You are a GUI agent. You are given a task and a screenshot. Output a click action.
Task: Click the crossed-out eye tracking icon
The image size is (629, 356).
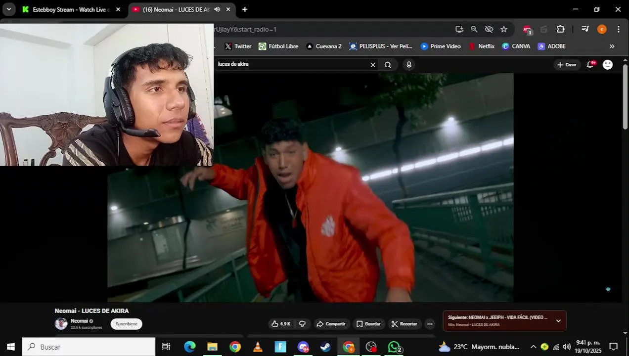489,29
